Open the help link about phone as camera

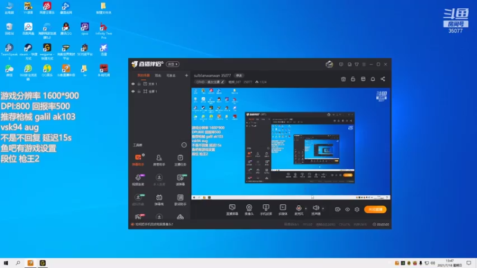click(x=154, y=225)
